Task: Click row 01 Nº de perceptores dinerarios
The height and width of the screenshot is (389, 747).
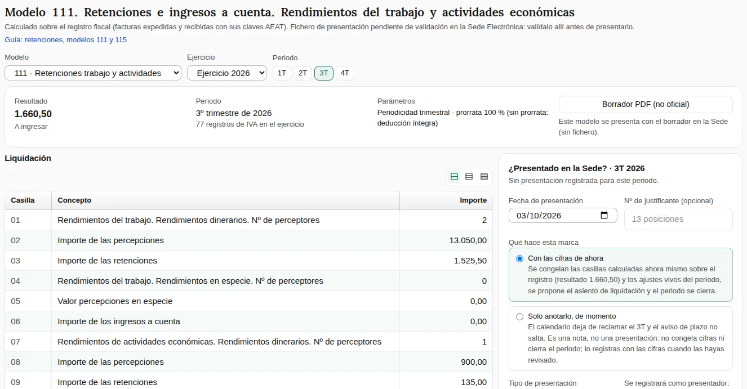Action: (248, 220)
